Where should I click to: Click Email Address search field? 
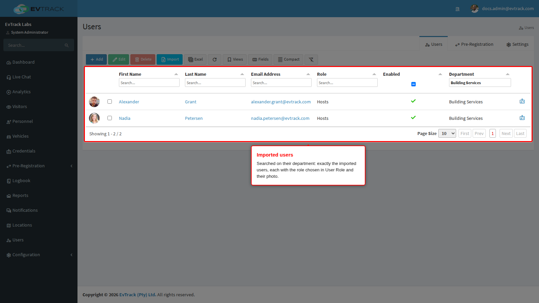point(281,82)
